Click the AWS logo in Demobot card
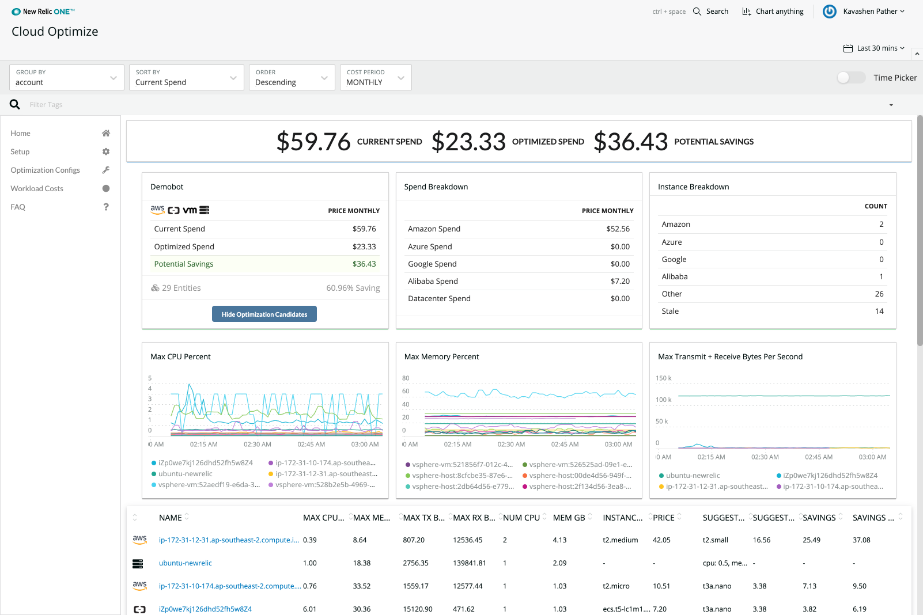 pos(158,210)
